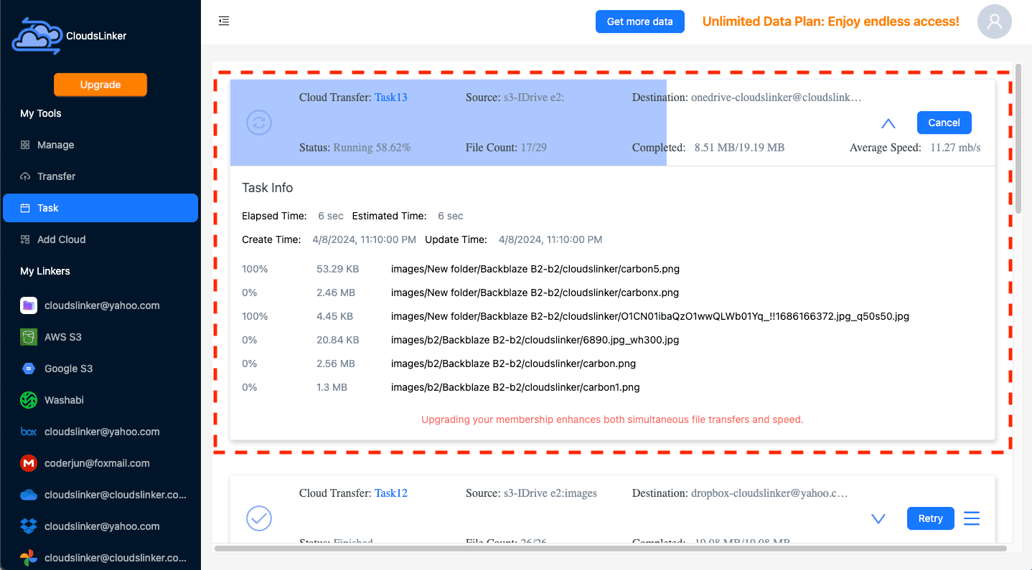Viewport: 1032px width, 570px height.
Task: Click the 8.51 MB/19.19 MB completed value
Action: click(x=739, y=148)
